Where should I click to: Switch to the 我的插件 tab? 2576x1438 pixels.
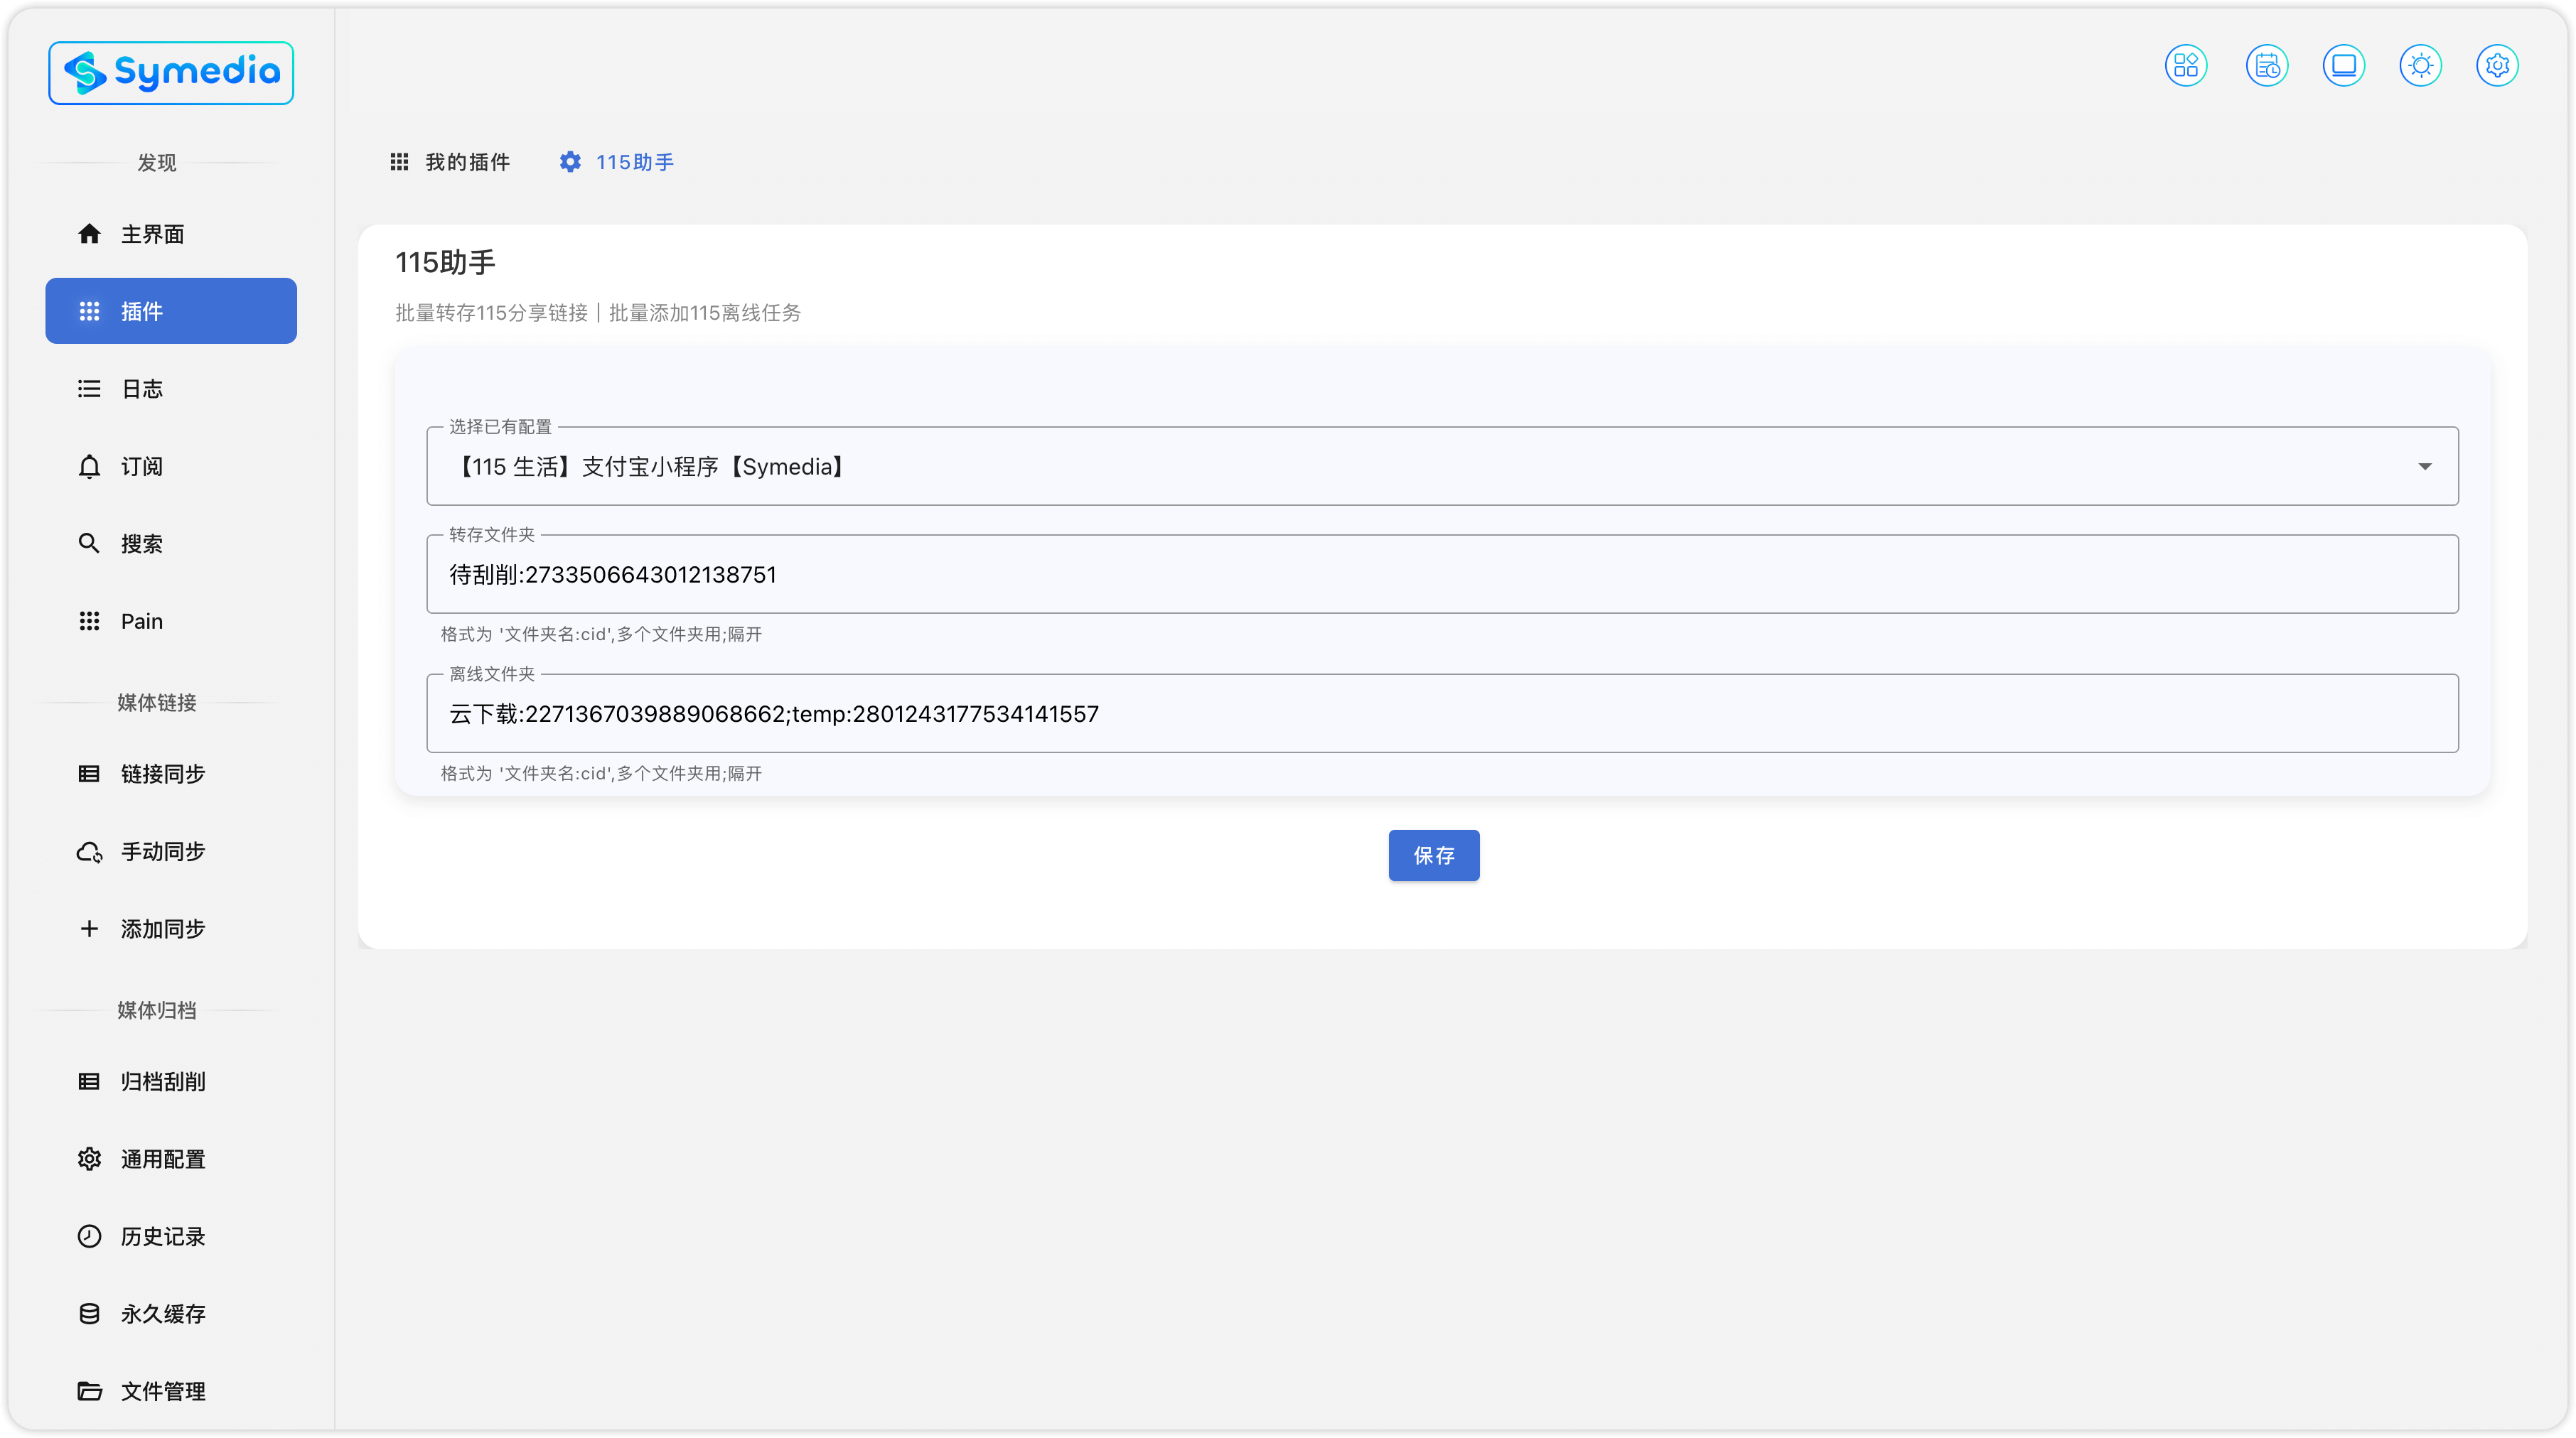click(450, 162)
